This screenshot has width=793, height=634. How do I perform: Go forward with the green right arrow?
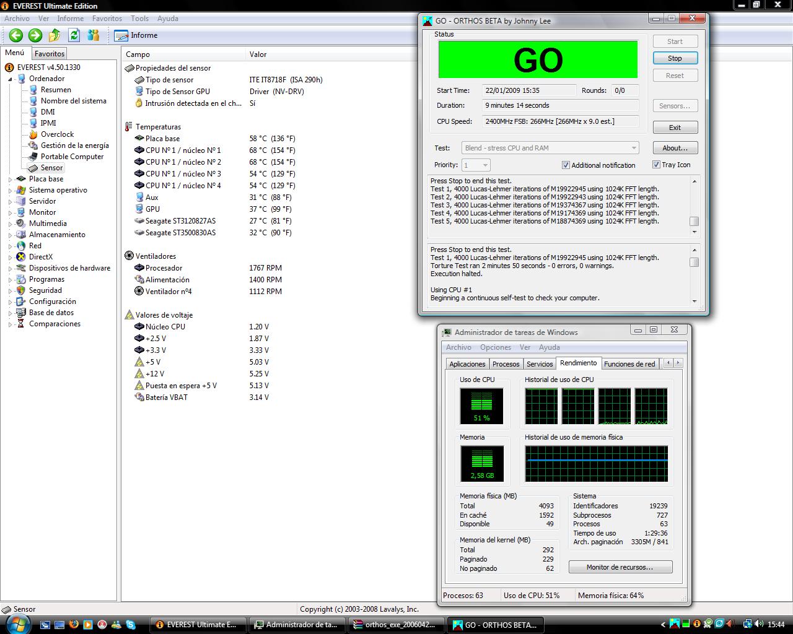[x=35, y=35]
